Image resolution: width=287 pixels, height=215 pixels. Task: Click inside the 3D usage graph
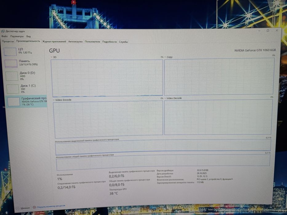(107, 78)
